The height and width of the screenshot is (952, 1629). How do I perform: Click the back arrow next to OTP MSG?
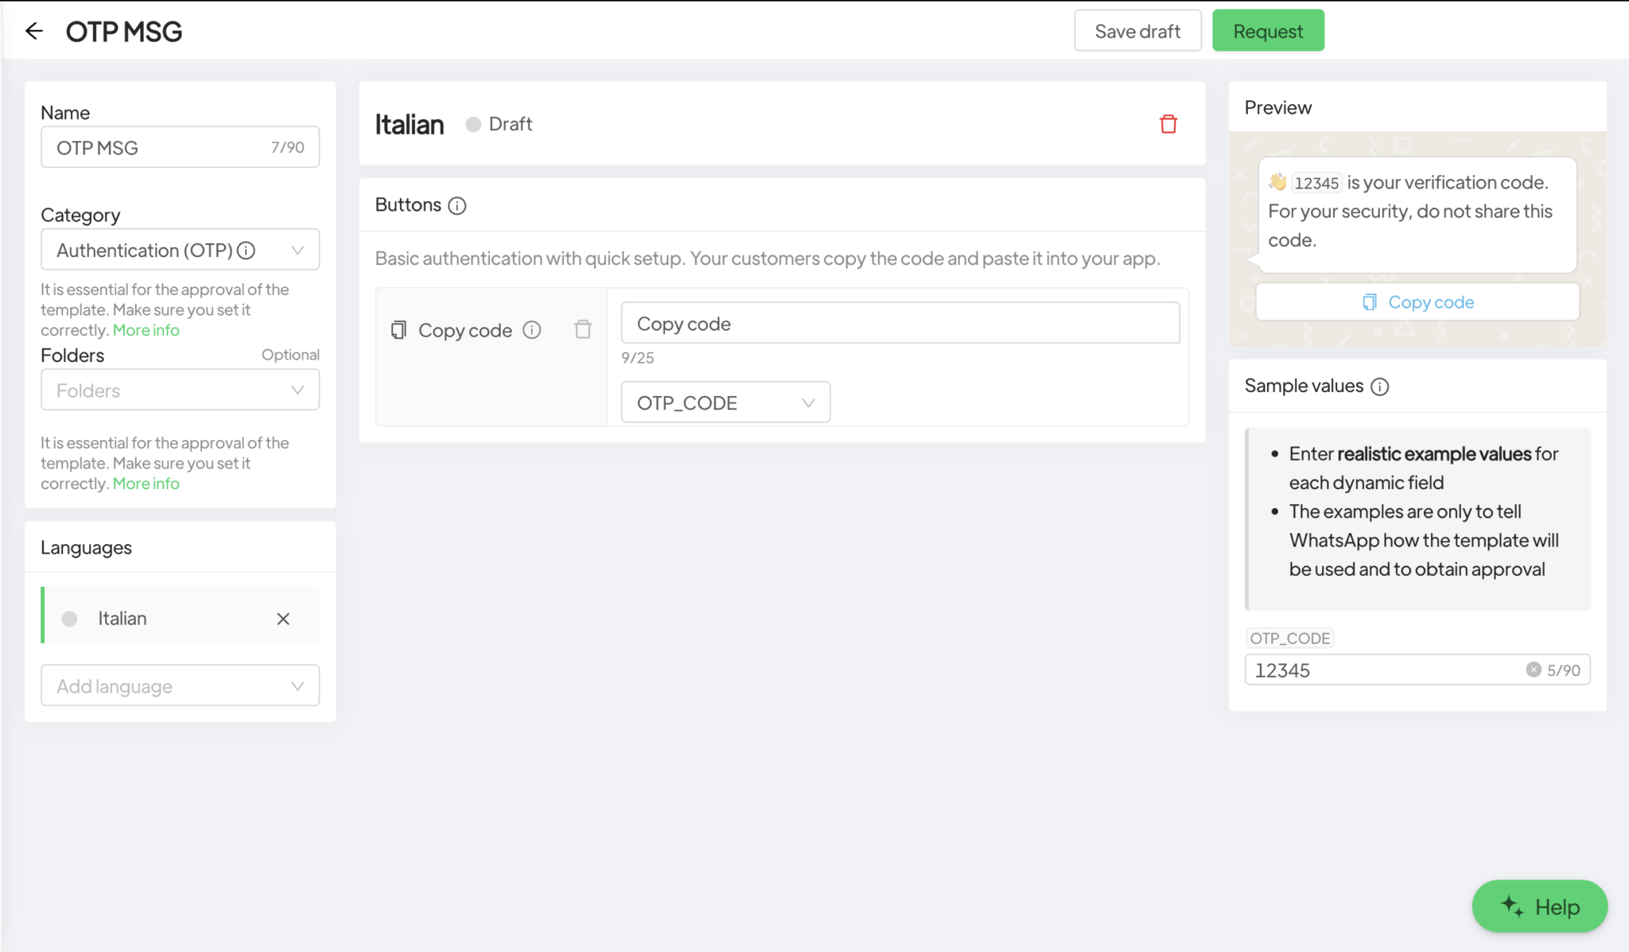pyautogui.click(x=34, y=30)
